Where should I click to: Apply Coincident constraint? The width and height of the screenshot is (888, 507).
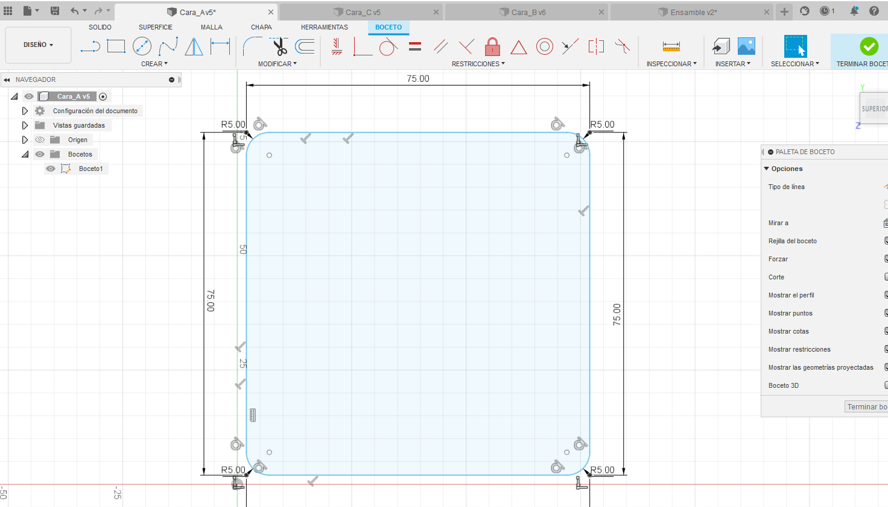pyautogui.click(x=363, y=46)
